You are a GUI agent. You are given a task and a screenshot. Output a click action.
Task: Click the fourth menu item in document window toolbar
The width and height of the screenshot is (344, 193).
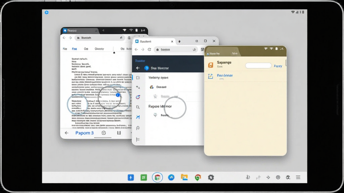coord(99,49)
